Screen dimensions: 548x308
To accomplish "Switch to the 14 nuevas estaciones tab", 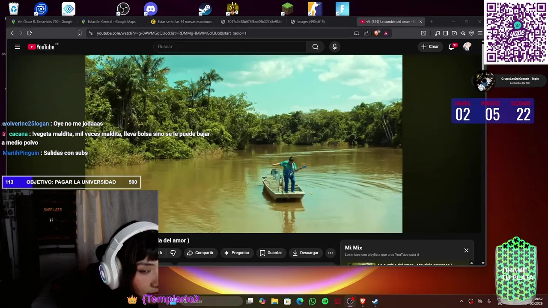I will (182, 21).
